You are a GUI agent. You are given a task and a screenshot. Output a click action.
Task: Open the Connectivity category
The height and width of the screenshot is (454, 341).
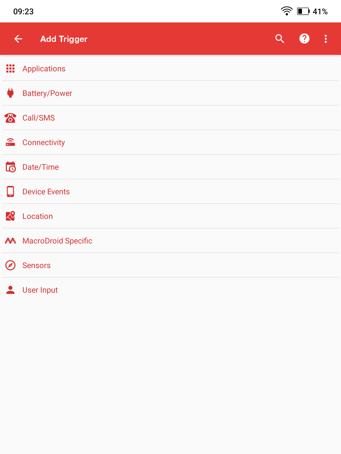(x=44, y=142)
